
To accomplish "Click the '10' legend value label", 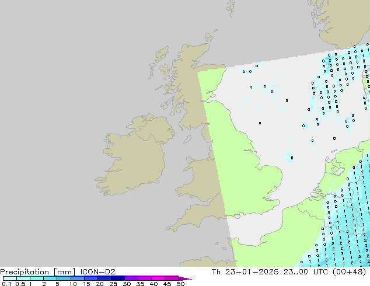I will (x=73, y=284).
